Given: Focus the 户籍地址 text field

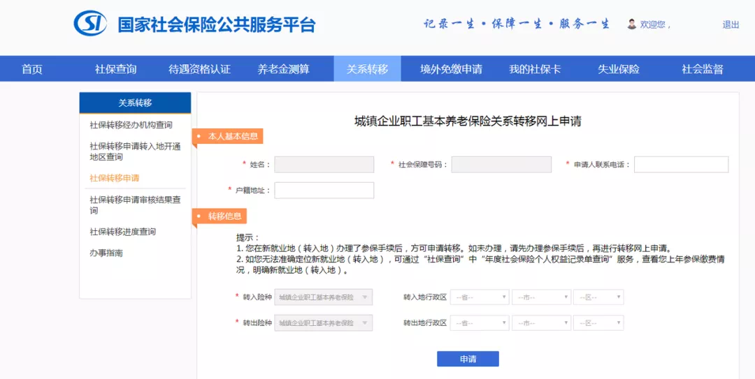Looking at the screenshot, I should point(324,191).
